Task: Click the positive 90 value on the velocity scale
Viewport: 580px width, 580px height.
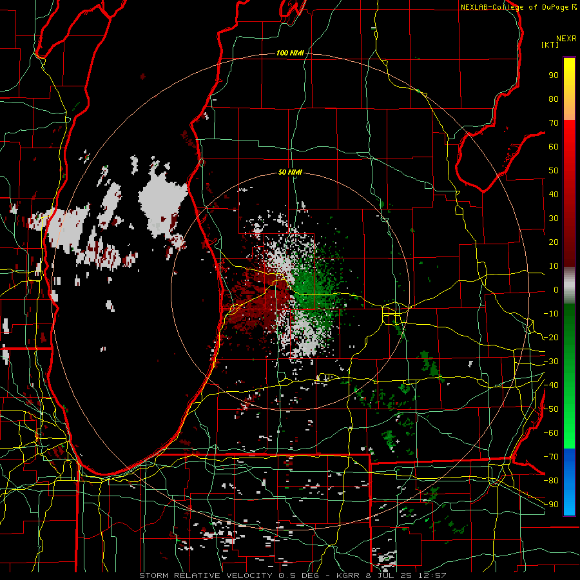Action: 554,75
